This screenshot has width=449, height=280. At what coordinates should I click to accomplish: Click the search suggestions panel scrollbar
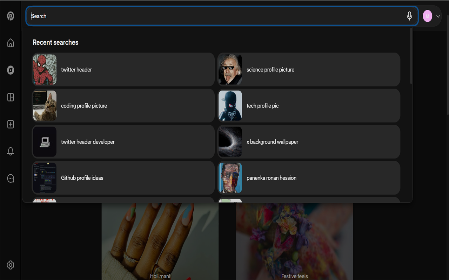(x=411, y=56)
